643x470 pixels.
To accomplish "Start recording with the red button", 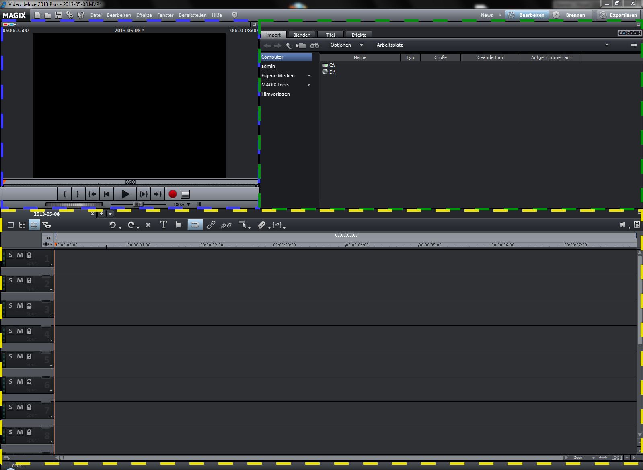I will click(x=173, y=194).
